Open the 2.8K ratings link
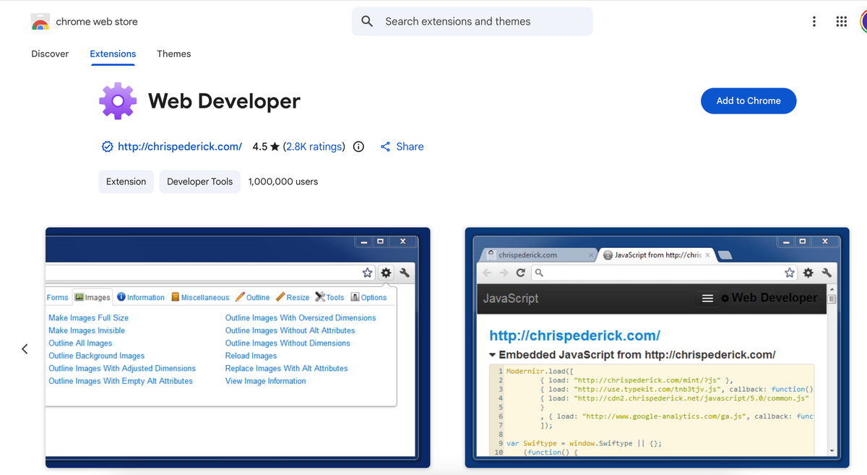The width and height of the screenshot is (867, 475). click(314, 146)
